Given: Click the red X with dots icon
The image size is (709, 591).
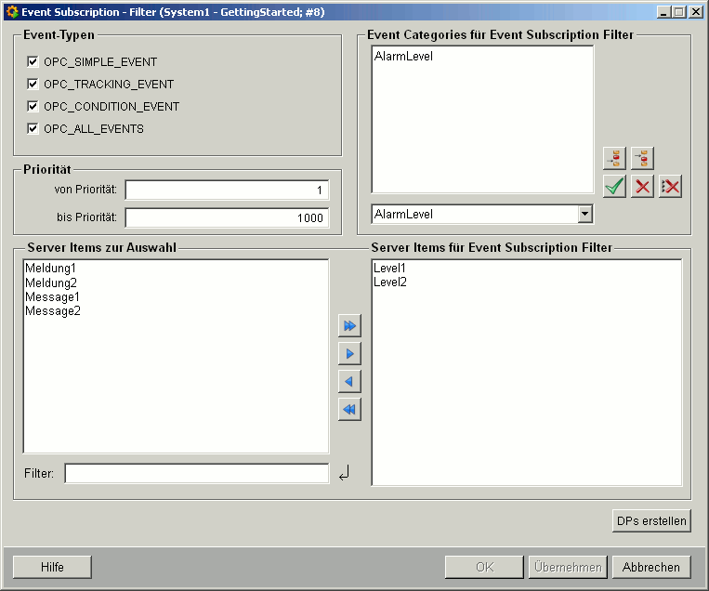Looking at the screenshot, I should point(670,186).
